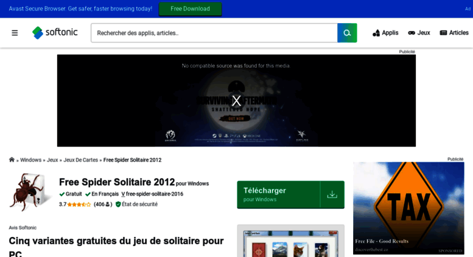Click the security shield icon
This screenshot has width=473, height=257.
(118, 204)
